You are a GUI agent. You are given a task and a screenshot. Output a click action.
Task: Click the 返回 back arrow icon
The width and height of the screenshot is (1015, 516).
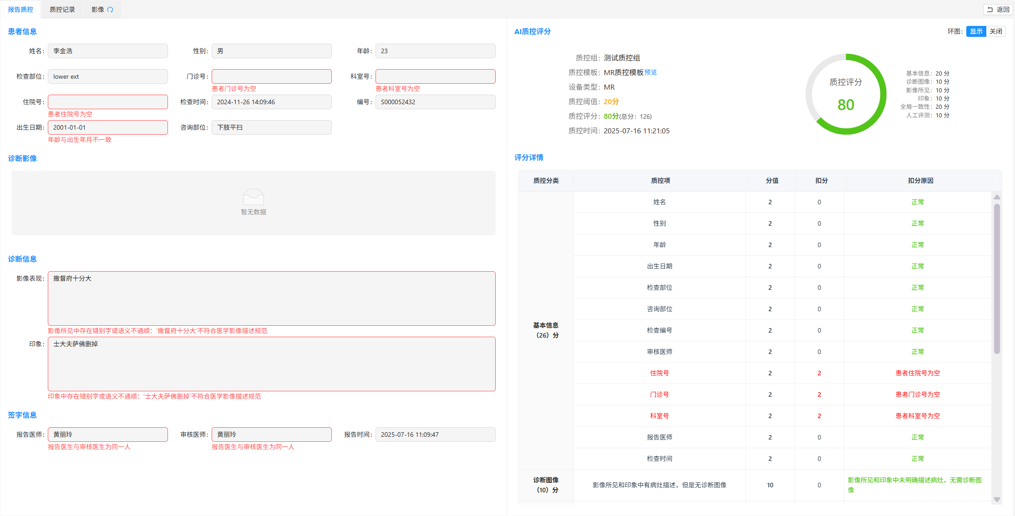point(990,10)
